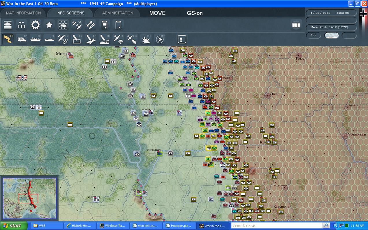Open the air doctrine planes icon
This screenshot has width=368, height=230.
(x=77, y=25)
